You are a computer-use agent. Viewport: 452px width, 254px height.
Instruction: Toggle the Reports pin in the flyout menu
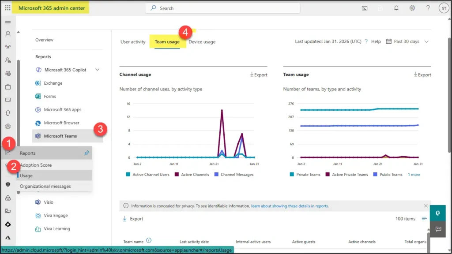pos(87,153)
